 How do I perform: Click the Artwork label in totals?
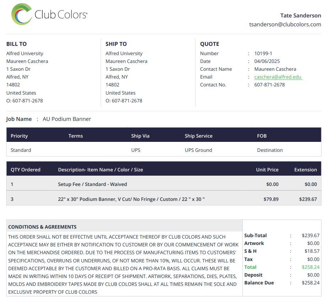click(x=254, y=243)
